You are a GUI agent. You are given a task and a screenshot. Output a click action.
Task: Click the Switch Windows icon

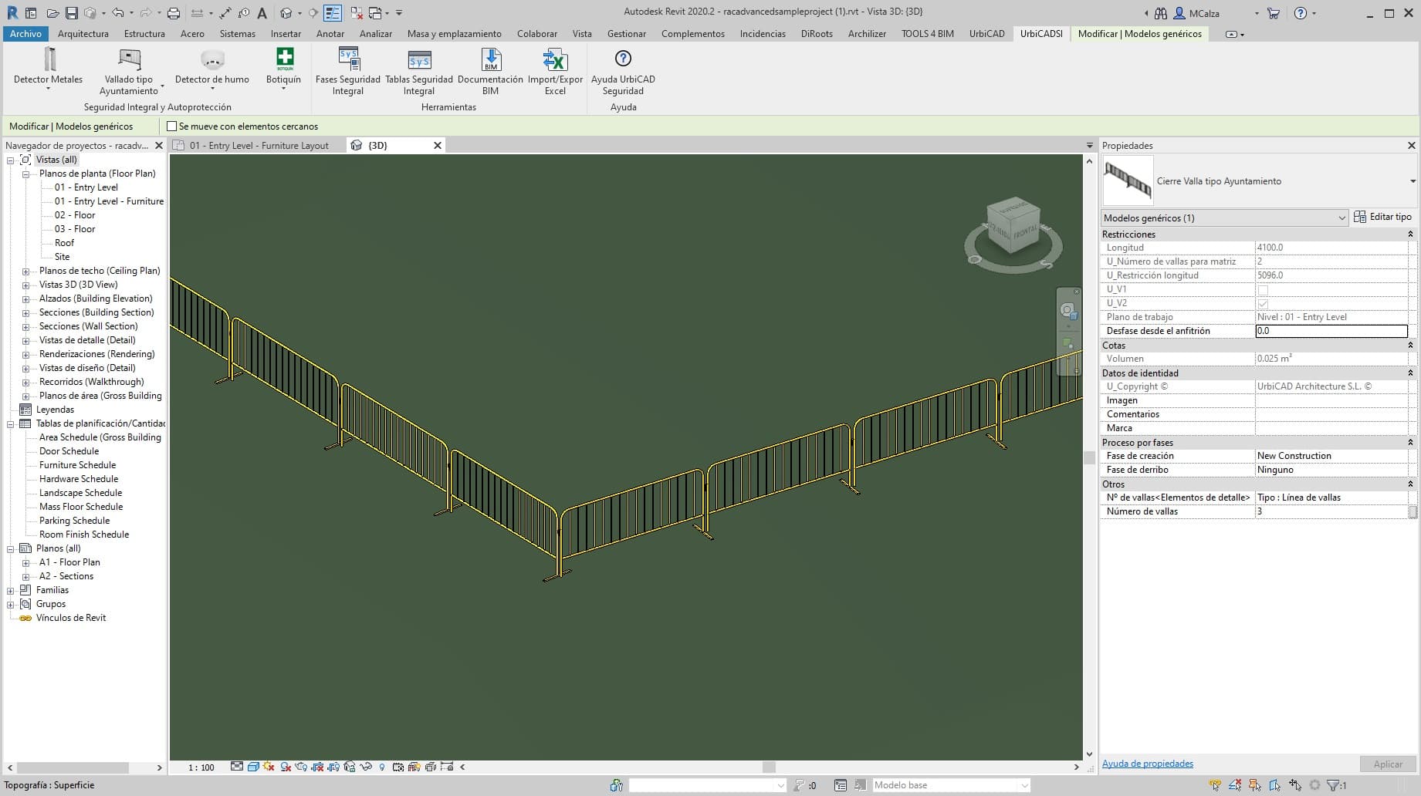tap(375, 13)
